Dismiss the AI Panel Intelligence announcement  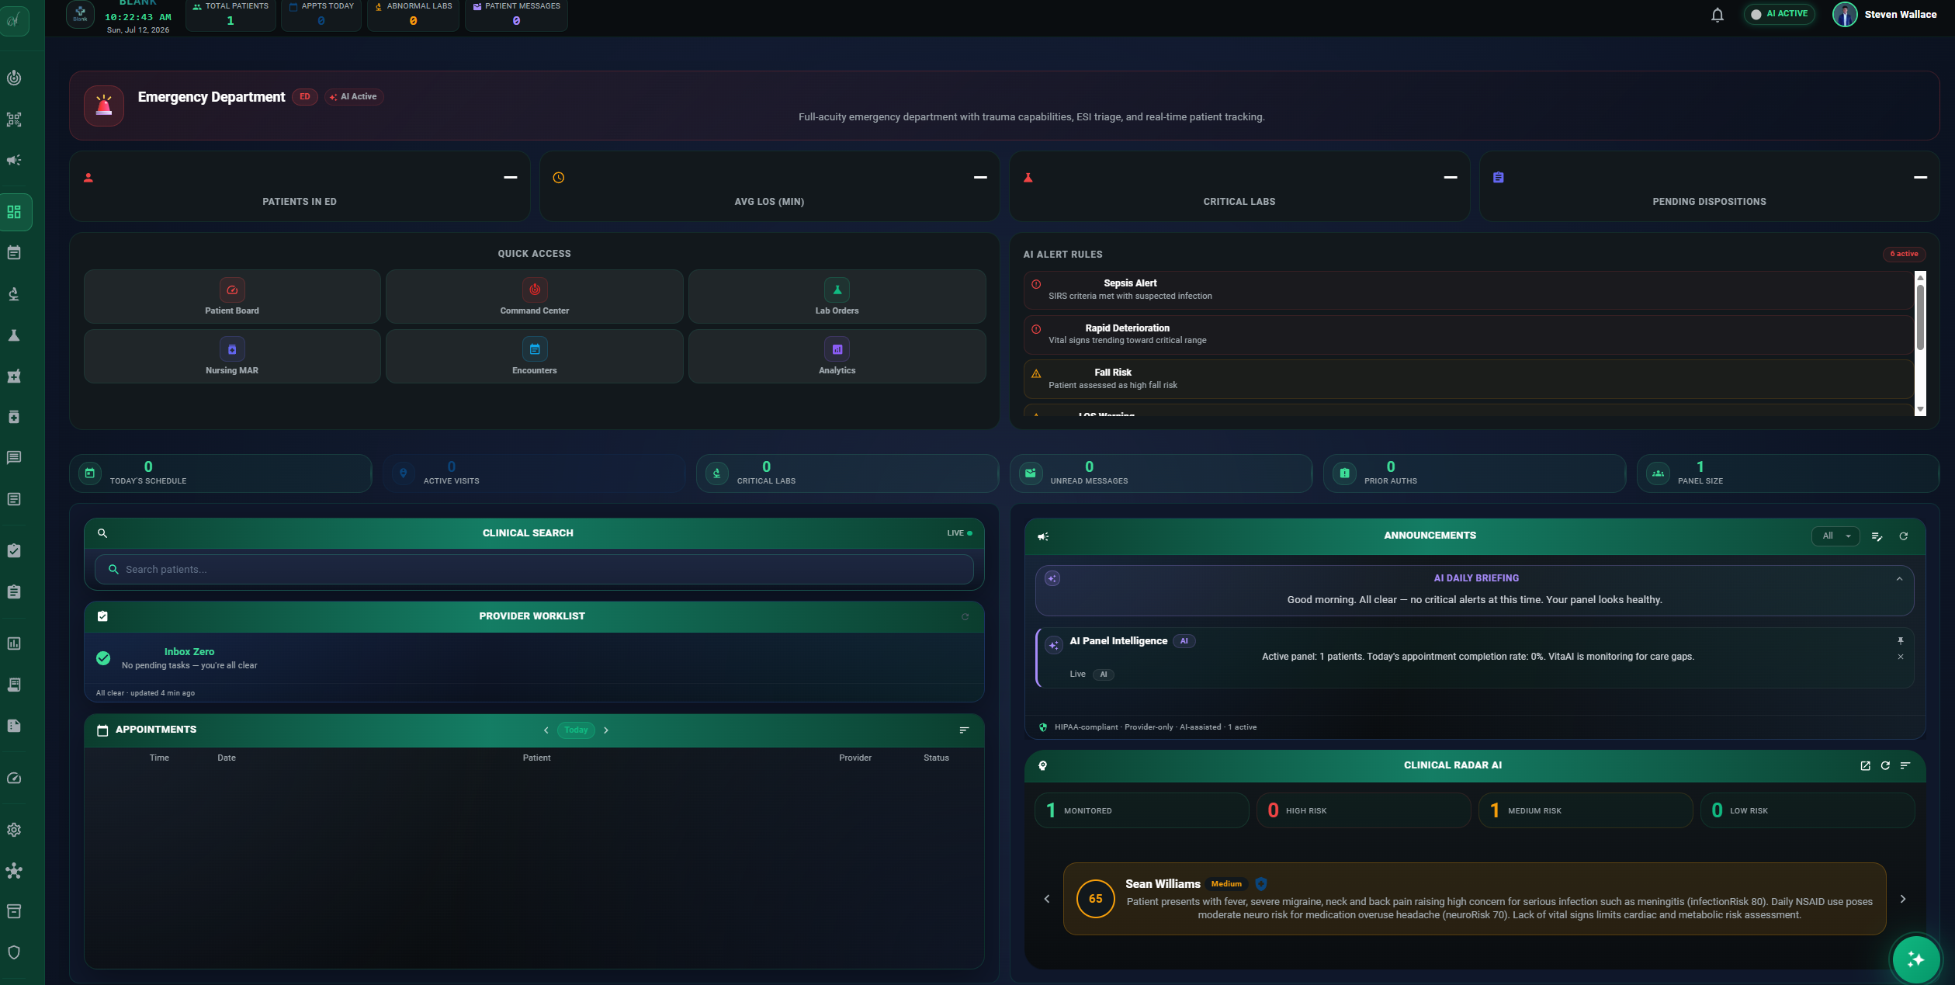click(x=1901, y=657)
